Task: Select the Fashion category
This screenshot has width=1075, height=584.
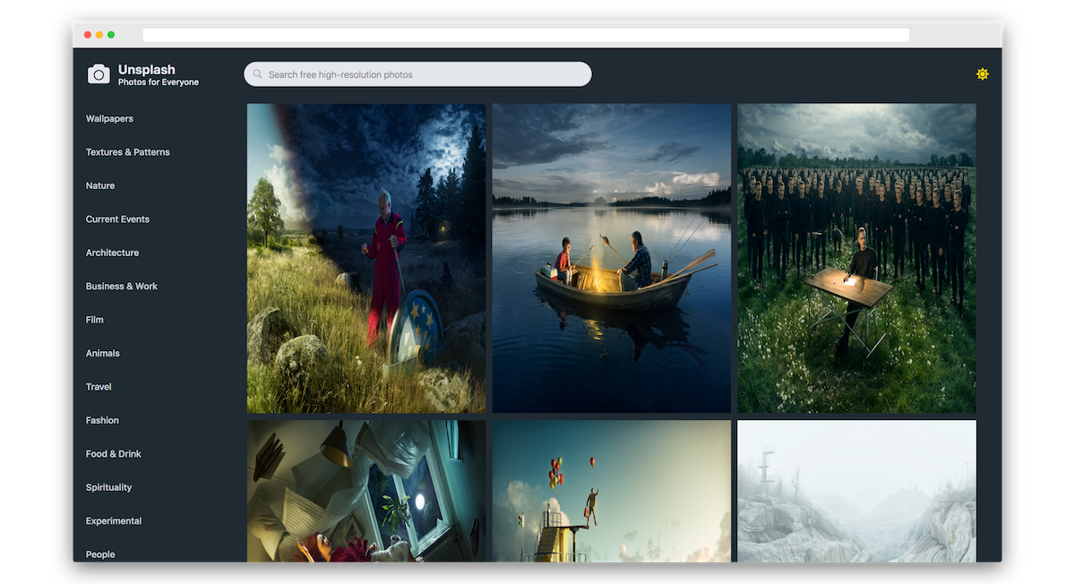Action: click(x=102, y=420)
